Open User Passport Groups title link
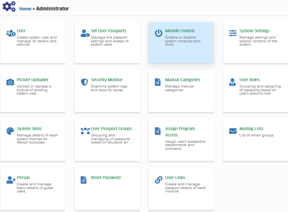 (x=111, y=129)
